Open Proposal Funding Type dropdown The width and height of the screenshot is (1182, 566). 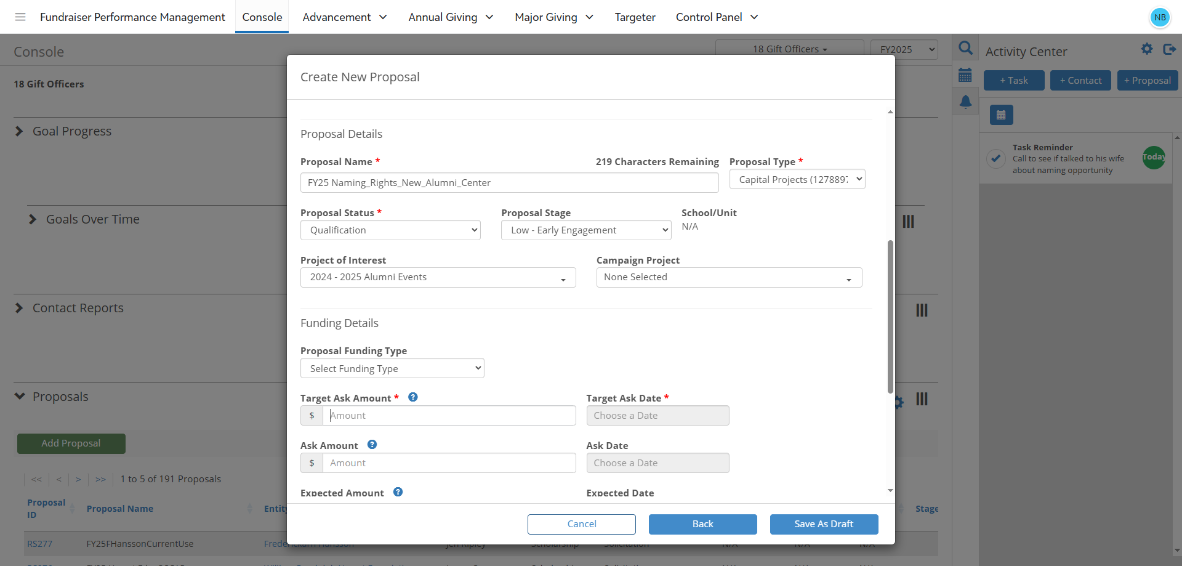[392, 368]
